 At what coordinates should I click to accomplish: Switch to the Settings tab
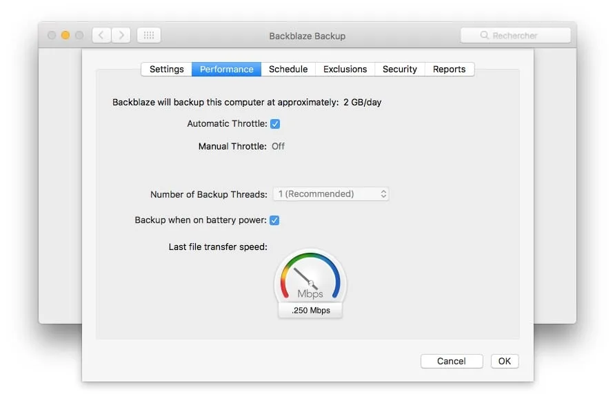[x=167, y=70]
